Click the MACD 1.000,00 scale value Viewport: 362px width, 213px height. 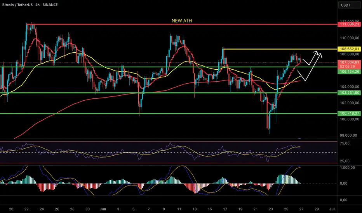point(347,168)
